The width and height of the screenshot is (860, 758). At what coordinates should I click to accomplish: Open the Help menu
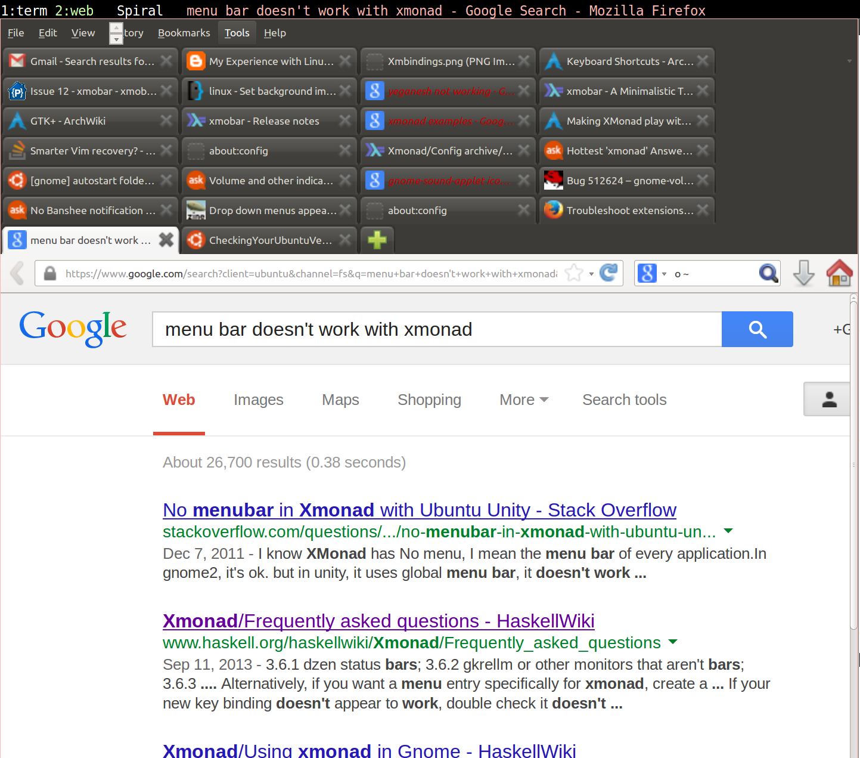pos(275,33)
